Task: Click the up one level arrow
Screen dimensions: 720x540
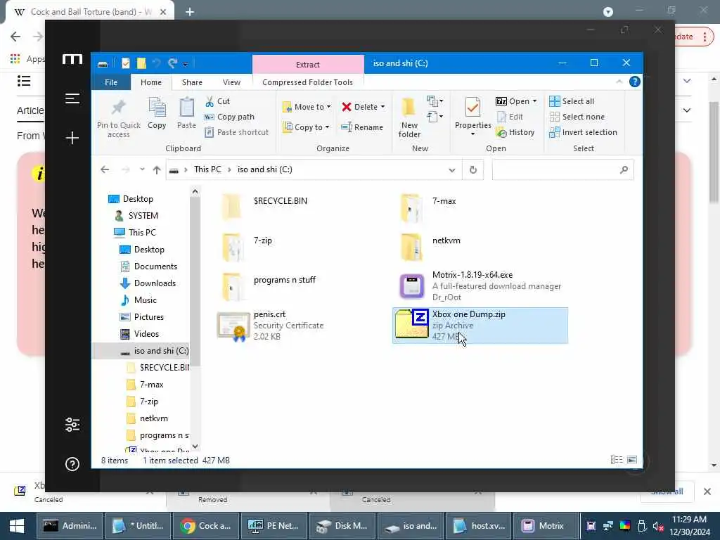Action: [157, 170]
